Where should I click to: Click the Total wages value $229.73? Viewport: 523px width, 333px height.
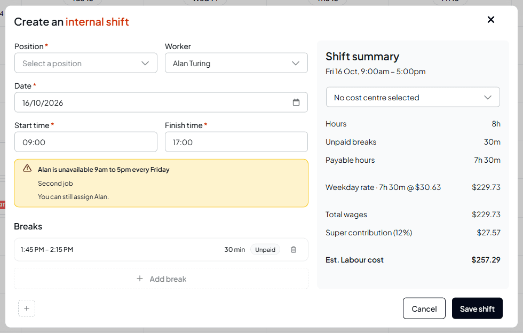[x=486, y=214]
